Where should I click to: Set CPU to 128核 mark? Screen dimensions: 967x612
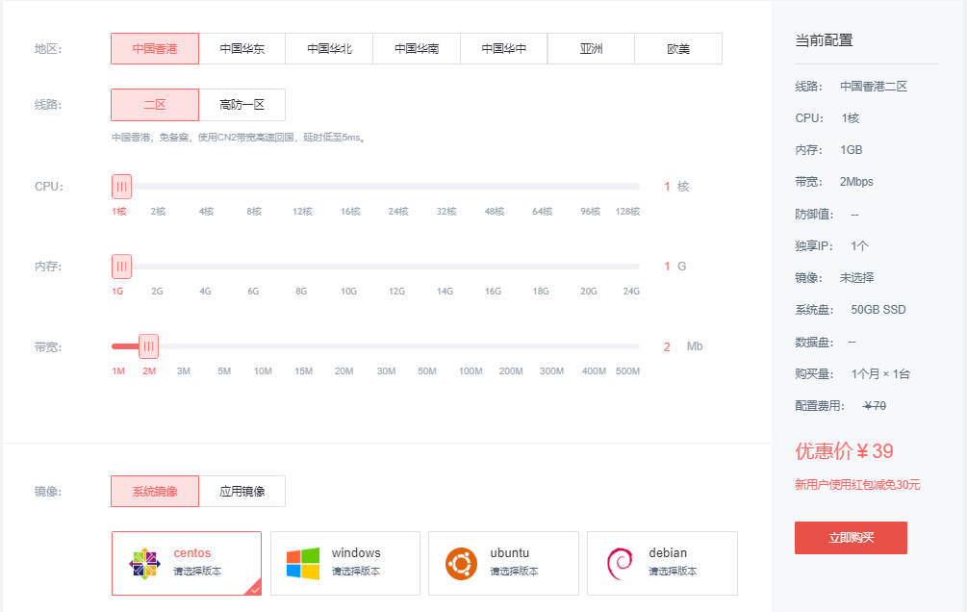tap(627, 212)
